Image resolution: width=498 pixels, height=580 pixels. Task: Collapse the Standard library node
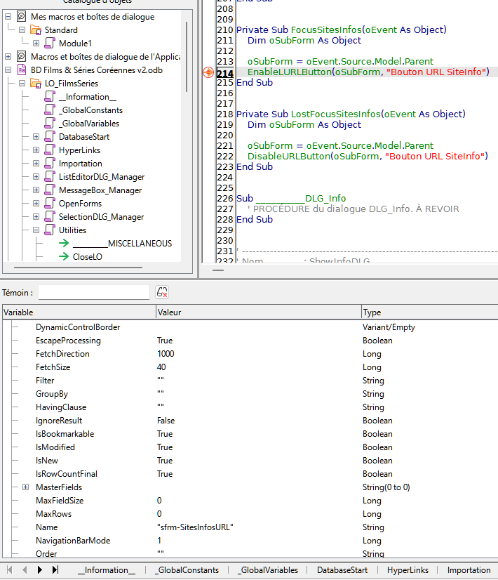[x=22, y=30]
